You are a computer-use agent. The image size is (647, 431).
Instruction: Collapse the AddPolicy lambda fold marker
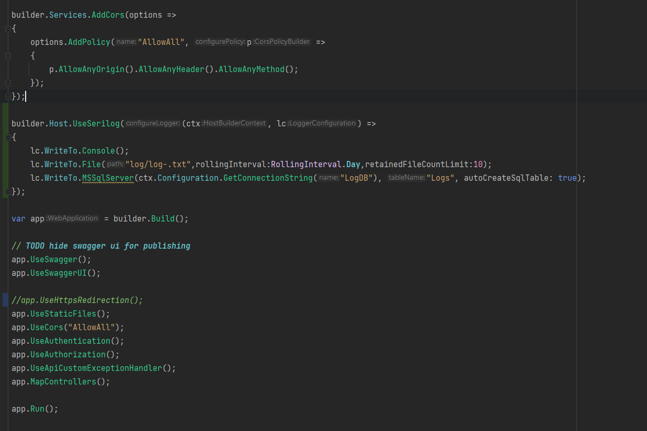point(8,56)
